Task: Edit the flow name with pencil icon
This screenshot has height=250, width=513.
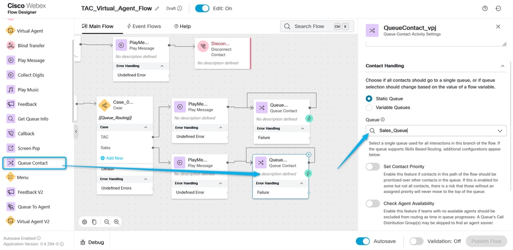Action: pyautogui.click(x=157, y=9)
